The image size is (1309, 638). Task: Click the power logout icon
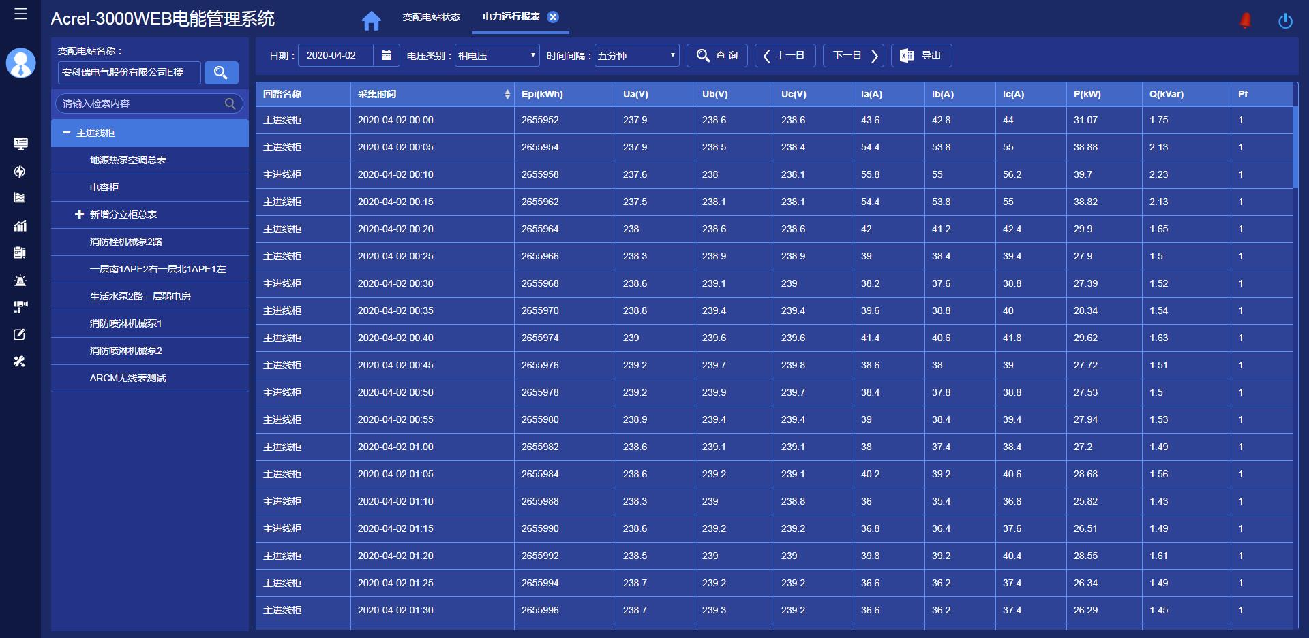click(x=1285, y=21)
